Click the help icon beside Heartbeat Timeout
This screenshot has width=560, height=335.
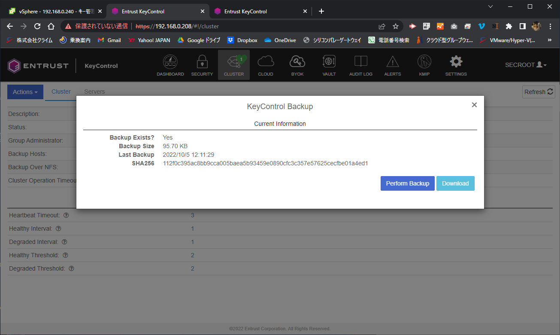pyautogui.click(x=66, y=215)
